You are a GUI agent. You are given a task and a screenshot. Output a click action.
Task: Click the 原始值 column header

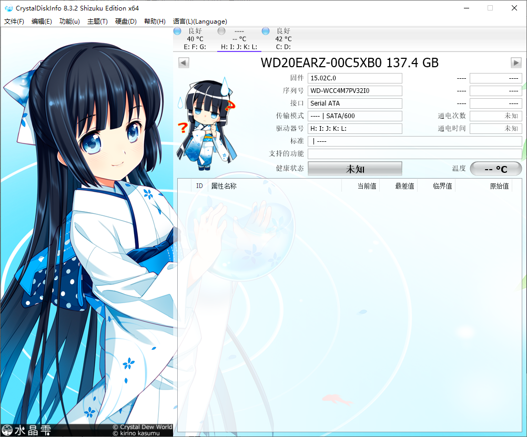point(484,186)
